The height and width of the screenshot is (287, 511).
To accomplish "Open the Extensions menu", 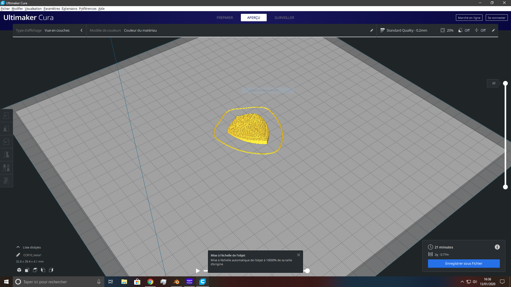I will pyautogui.click(x=69, y=9).
